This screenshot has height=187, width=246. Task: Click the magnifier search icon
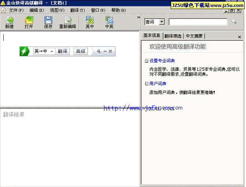point(234,21)
